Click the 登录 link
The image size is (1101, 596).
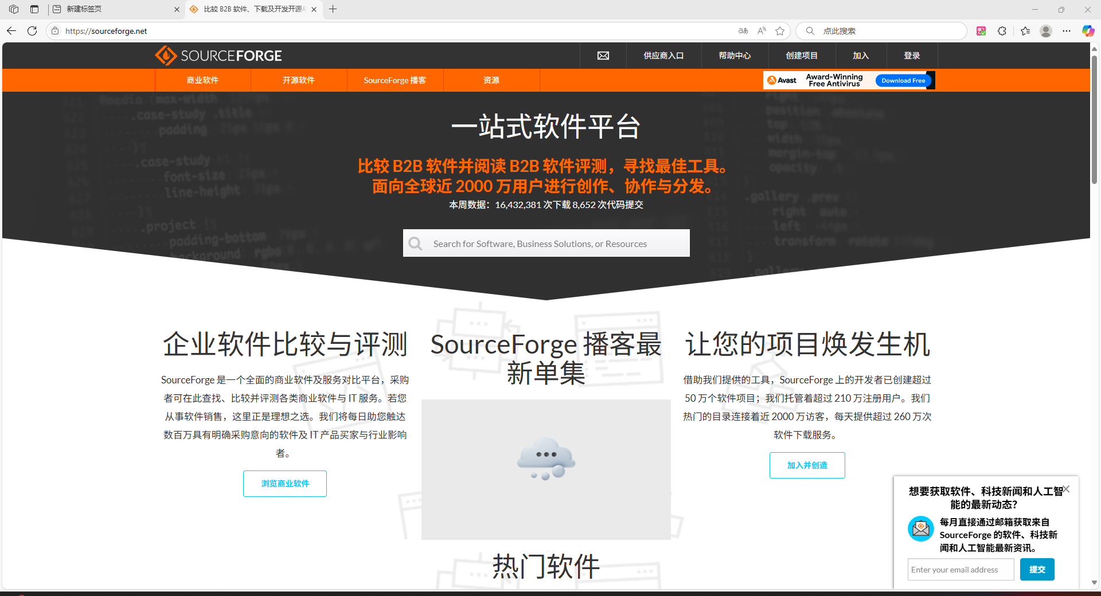[x=912, y=56]
